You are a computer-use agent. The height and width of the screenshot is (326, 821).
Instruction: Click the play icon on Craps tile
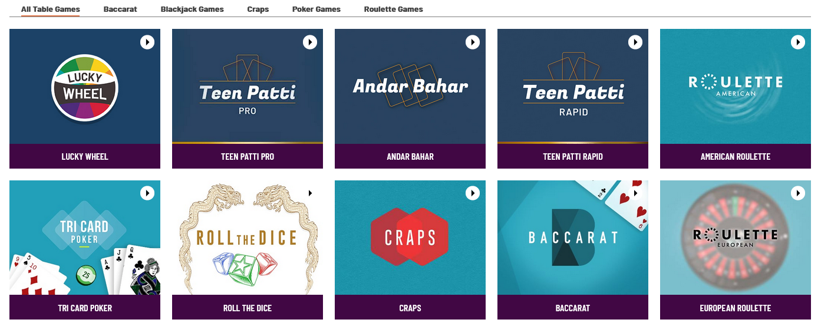[x=473, y=193]
